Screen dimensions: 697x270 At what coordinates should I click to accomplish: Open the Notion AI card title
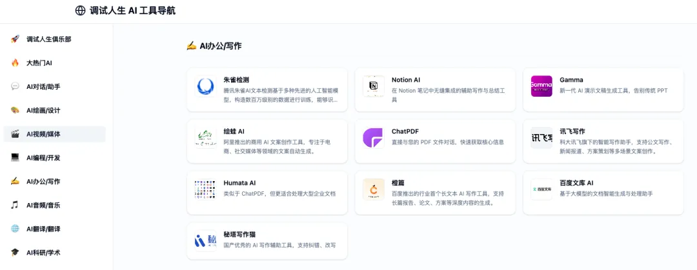[406, 80]
